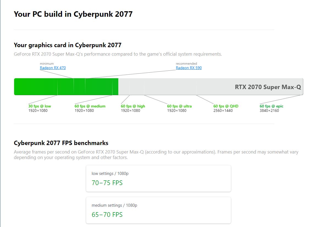
Task: Open the Radeon RX 590 recommended link
Action: (x=189, y=68)
